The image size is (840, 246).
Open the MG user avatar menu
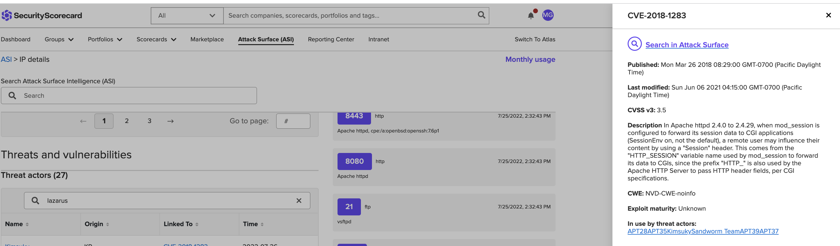[x=548, y=15]
